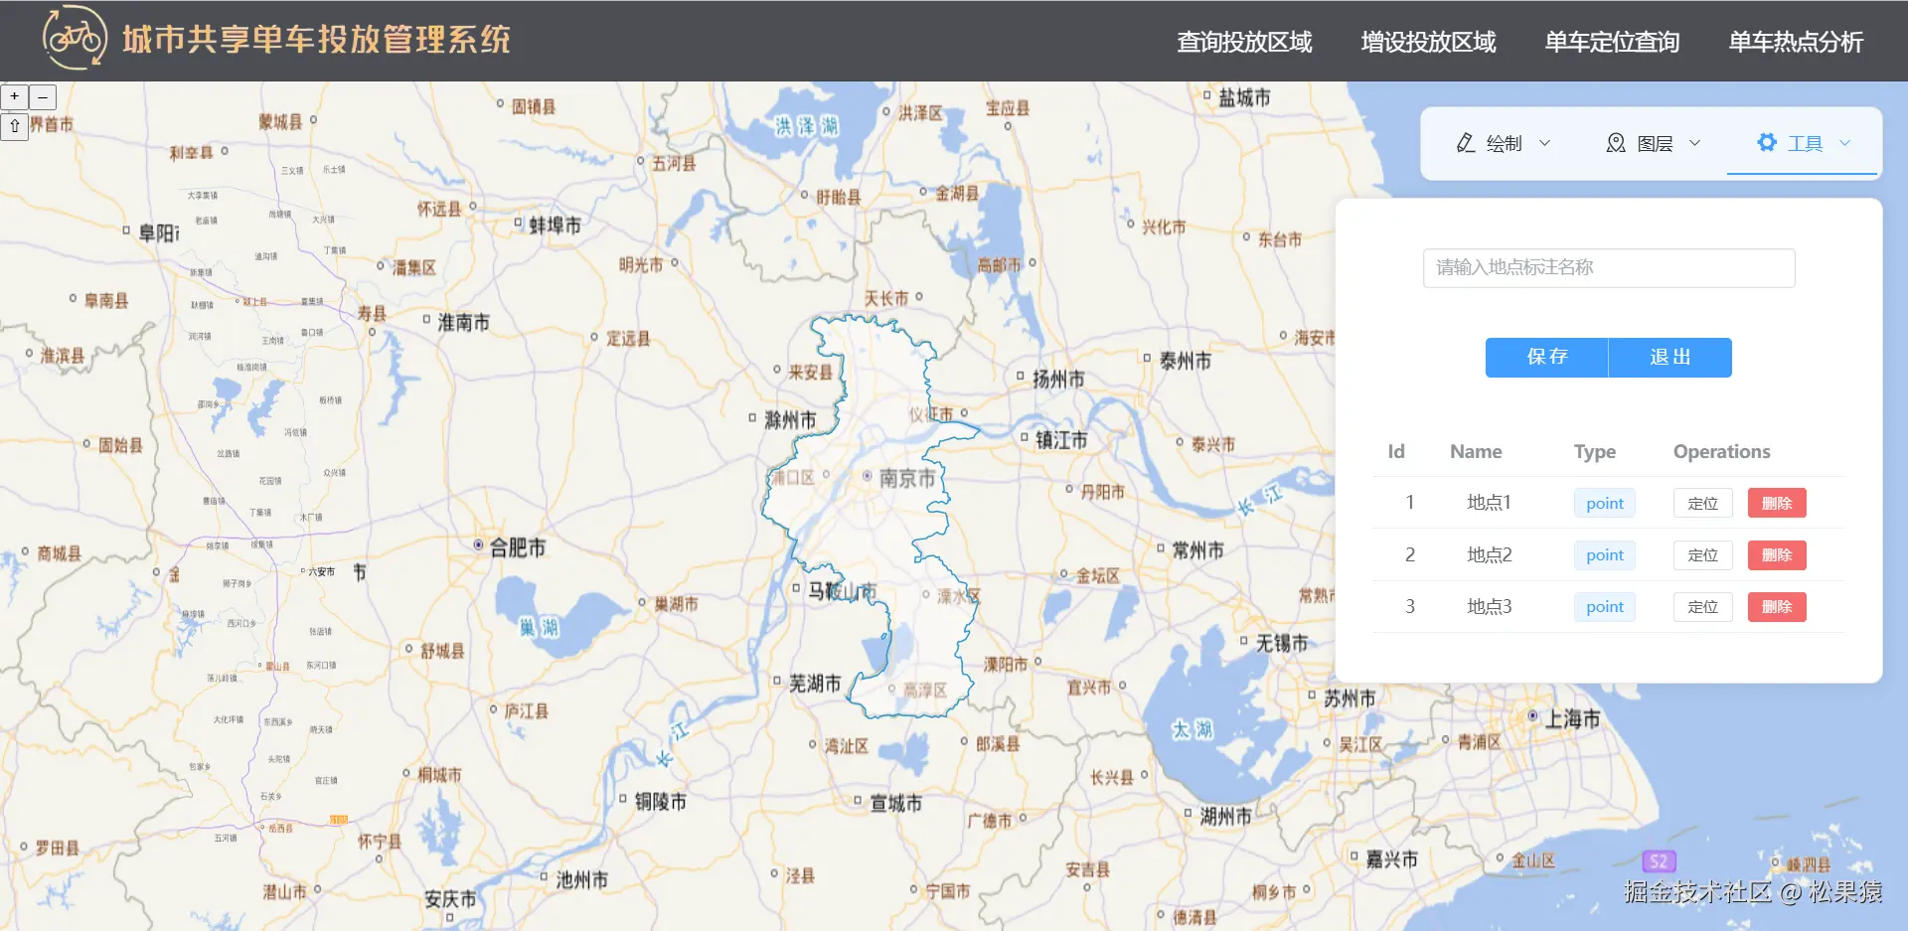Click the up-arrow map control icon
1908x931 pixels.
[x=14, y=127]
